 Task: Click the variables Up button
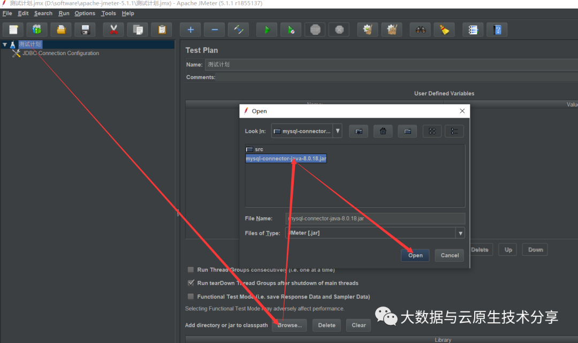[508, 250]
